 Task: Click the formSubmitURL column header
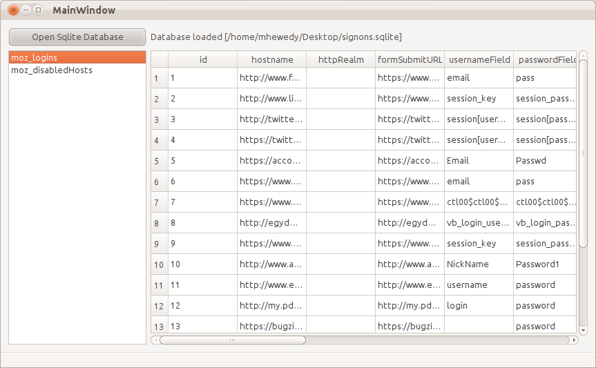point(410,59)
